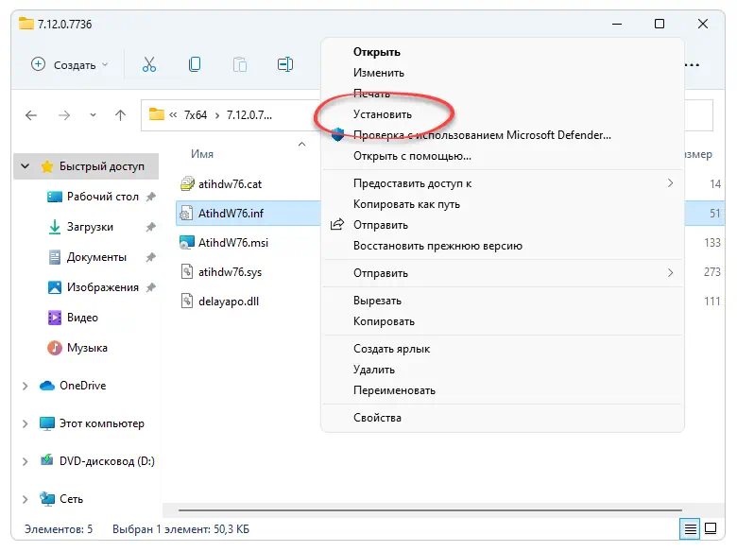Click the Rename icon in toolbar

click(x=285, y=64)
